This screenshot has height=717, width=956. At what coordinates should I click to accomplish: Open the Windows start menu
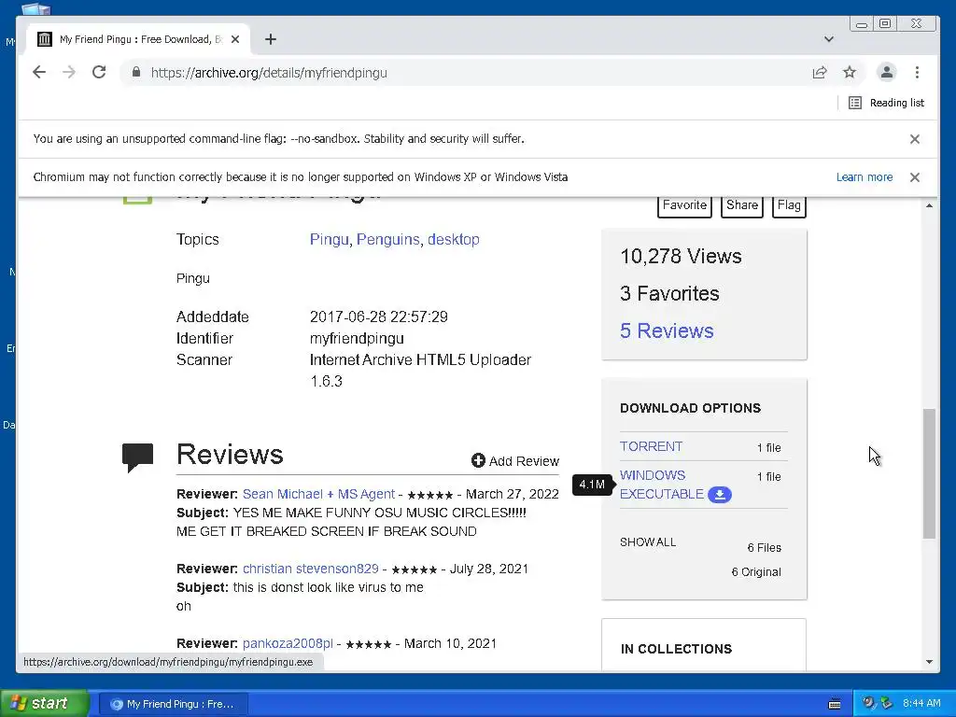click(x=45, y=703)
